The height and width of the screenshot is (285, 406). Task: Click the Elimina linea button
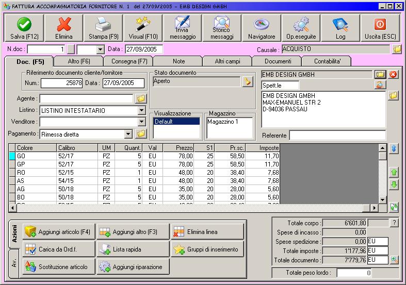click(x=207, y=232)
